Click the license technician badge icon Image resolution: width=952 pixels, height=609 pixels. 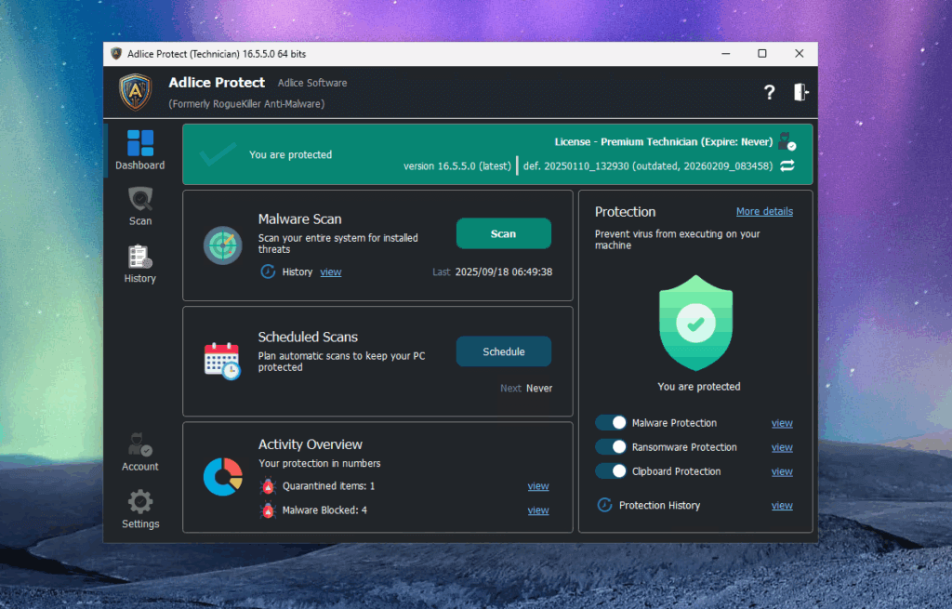point(787,141)
